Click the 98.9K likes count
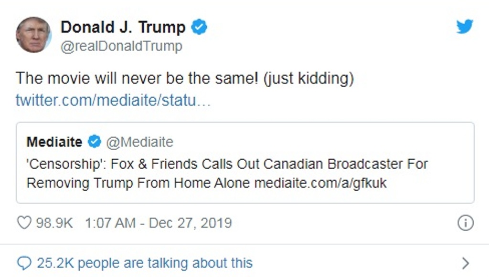The image size is (489, 277). (x=54, y=223)
